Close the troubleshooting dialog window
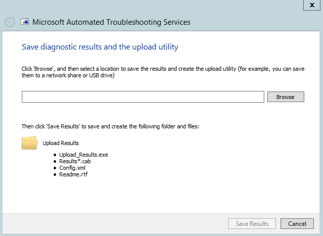Image resolution: width=323 pixels, height=236 pixels. pyautogui.click(x=312, y=5)
